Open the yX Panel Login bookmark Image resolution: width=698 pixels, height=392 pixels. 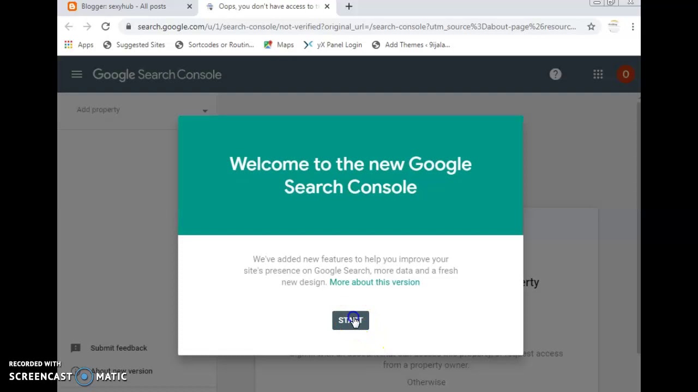(333, 45)
